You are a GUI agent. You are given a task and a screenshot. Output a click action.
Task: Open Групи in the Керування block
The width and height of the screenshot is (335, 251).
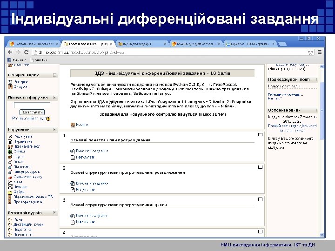[19, 157]
